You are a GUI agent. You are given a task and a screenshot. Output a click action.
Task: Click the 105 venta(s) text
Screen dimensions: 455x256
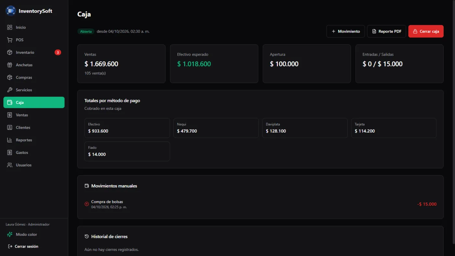95,73
